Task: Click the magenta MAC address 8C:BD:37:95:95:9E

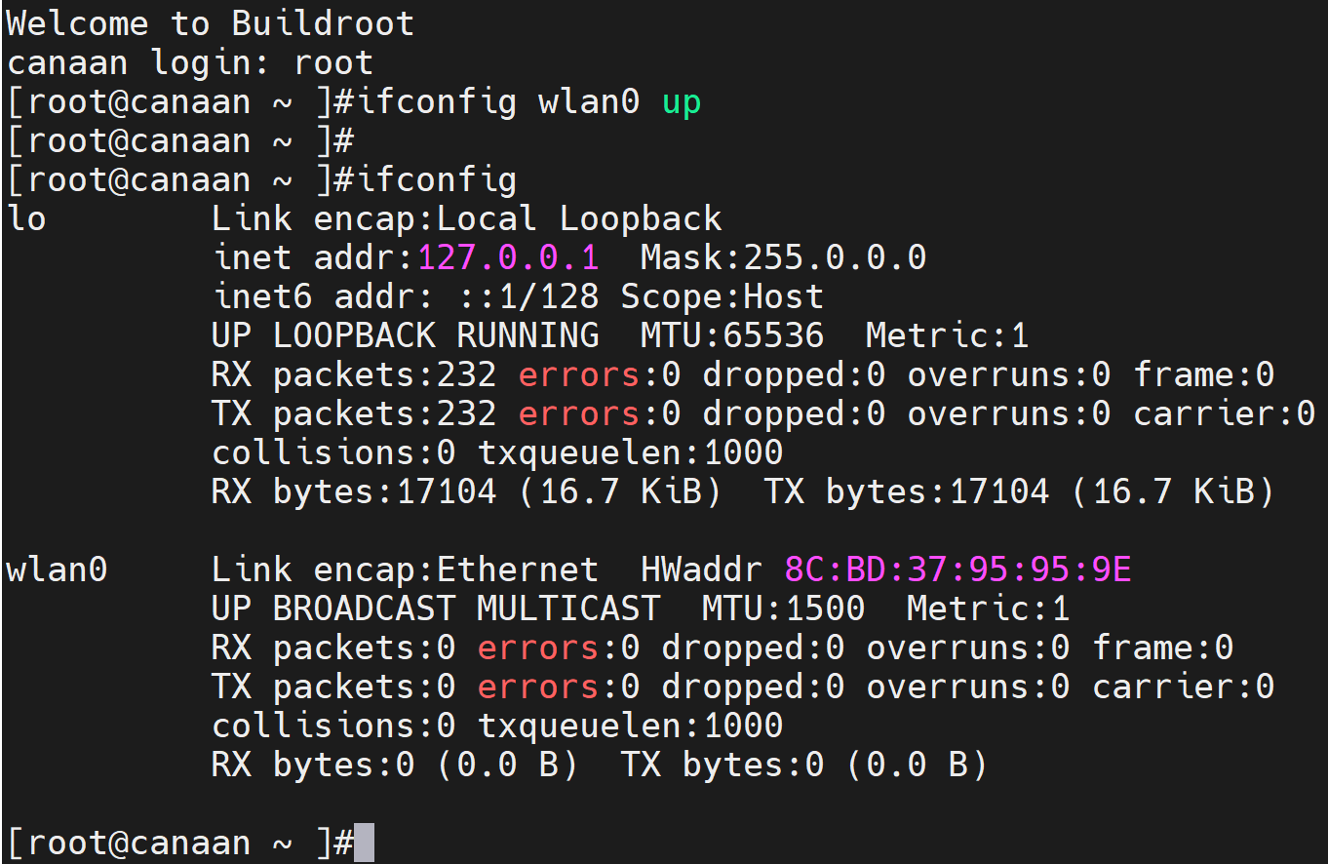Action: pyautogui.click(x=958, y=569)
